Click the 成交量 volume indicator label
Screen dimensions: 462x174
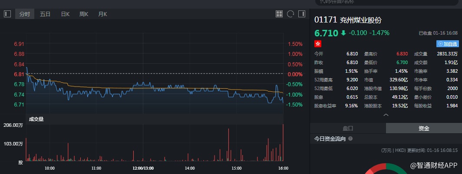pyautogui.click(x=36, y=119)
